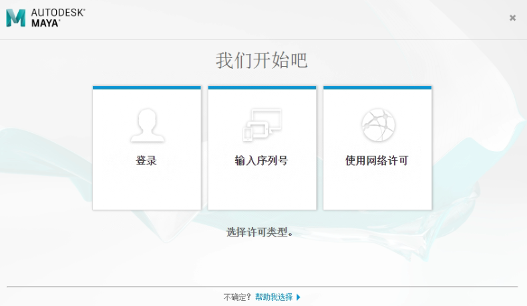Click the blue top bar of 输入序列号 card
This screenshot has height=306, width=527.
tap(262, 87)
